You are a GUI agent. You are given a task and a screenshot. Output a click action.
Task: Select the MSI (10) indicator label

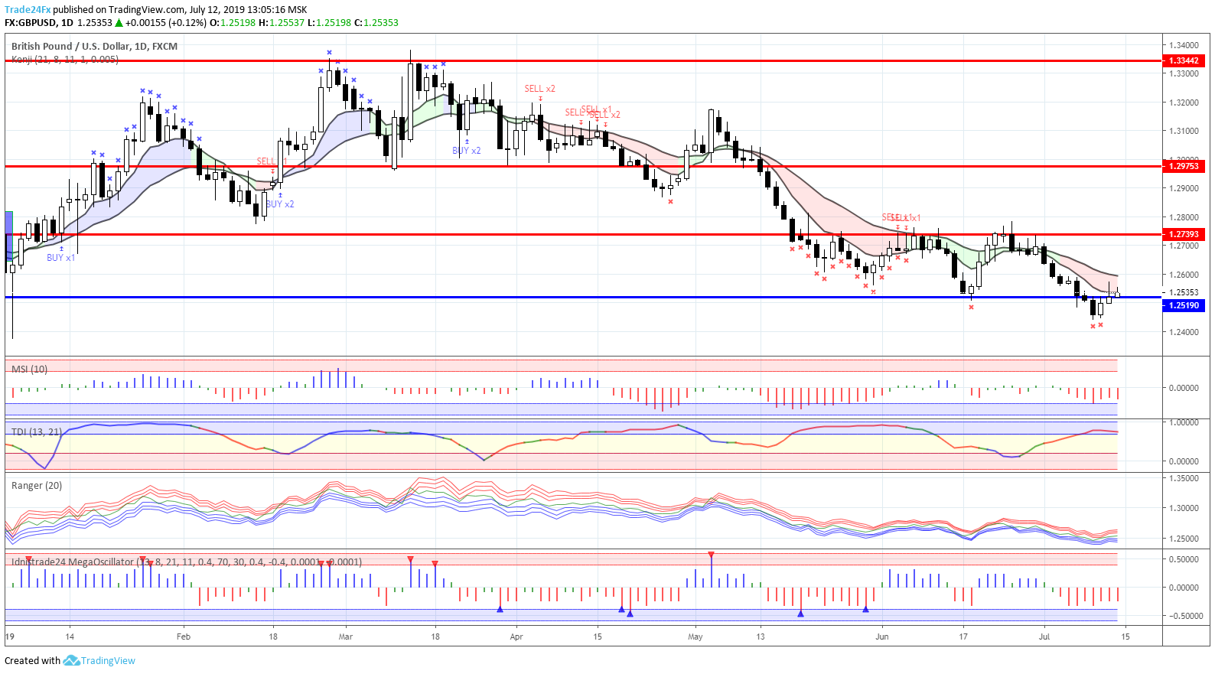coord(29,369)
